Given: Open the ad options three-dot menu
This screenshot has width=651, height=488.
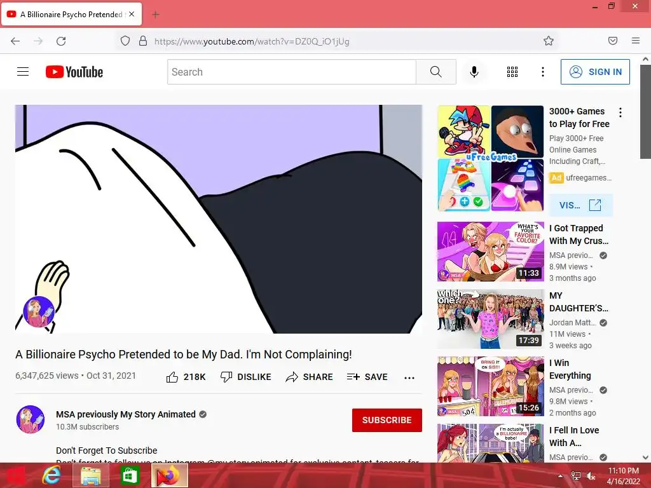Looking at the screenshot, I should click(620, 112).
